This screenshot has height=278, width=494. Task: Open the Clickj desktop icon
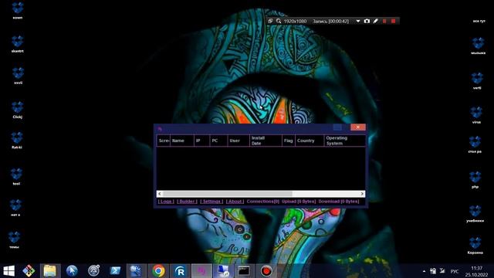(17, 110)
